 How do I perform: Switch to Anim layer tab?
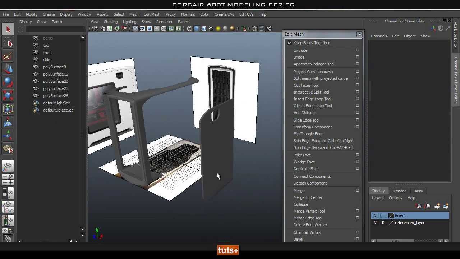click(419, 191)
